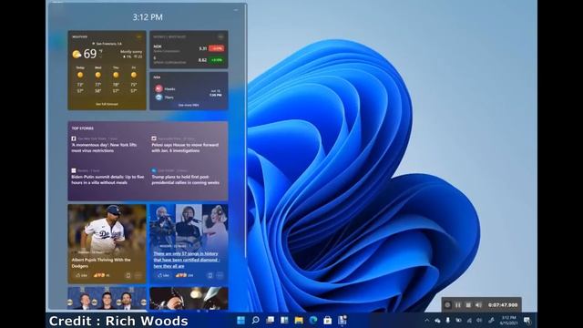The image size is (583, 328).
Task: Open reactions on Albert Pujols article
Action: pyautogui.click(x=101, y=275)
